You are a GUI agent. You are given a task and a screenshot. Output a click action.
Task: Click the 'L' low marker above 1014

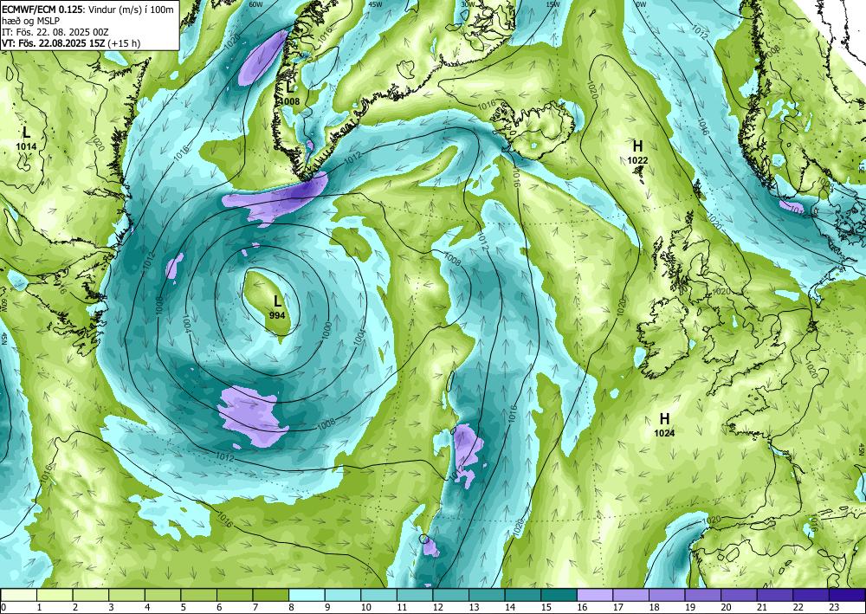26,132
